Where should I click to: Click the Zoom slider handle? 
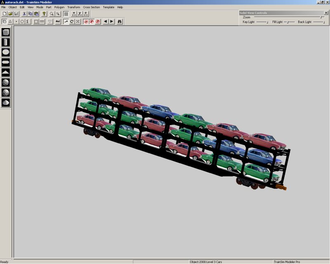tap(321, 17)
